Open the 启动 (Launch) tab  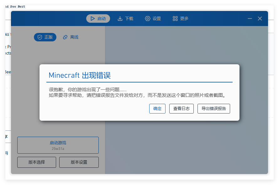point(98,18)
